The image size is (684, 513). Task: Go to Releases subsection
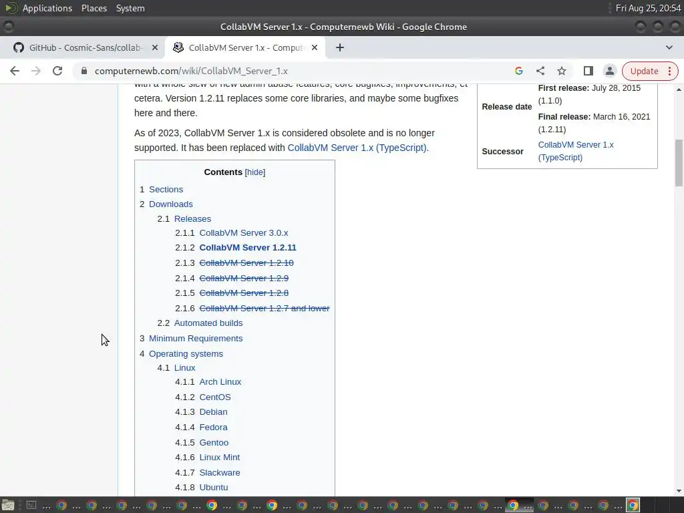tap(192, 219)
